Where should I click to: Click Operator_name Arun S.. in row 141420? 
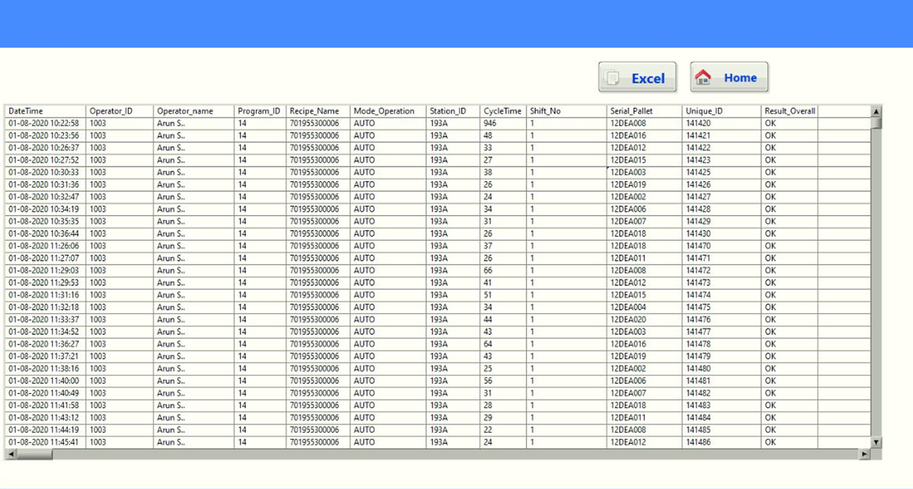[193, 124]
